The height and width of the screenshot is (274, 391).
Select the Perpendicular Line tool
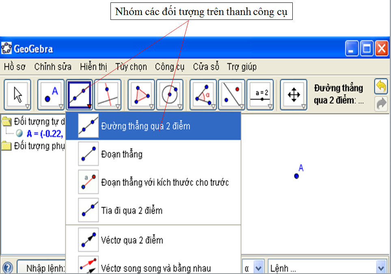(x=108, y=94)
